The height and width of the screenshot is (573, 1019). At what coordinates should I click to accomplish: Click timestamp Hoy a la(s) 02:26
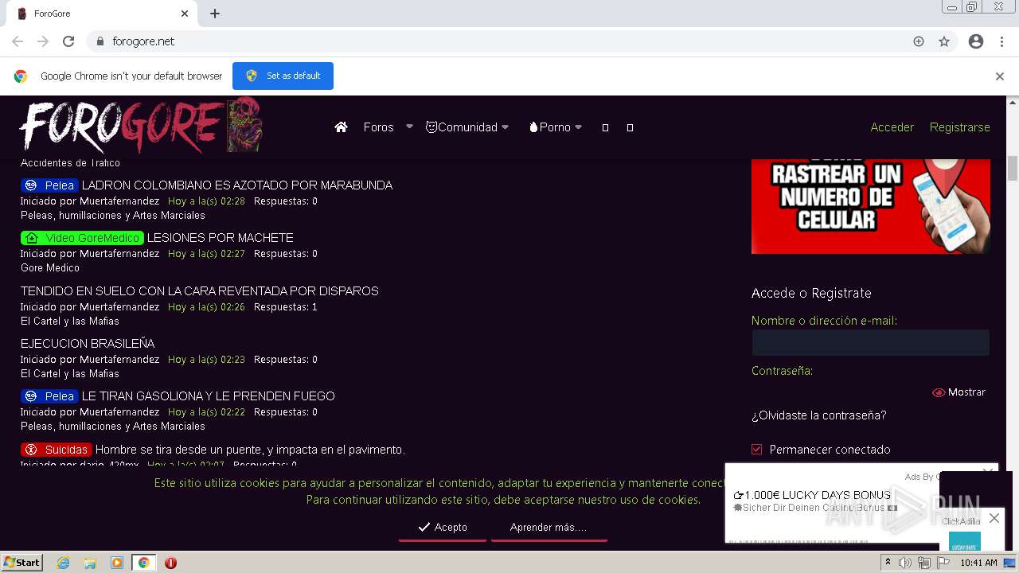click(206, 307)
